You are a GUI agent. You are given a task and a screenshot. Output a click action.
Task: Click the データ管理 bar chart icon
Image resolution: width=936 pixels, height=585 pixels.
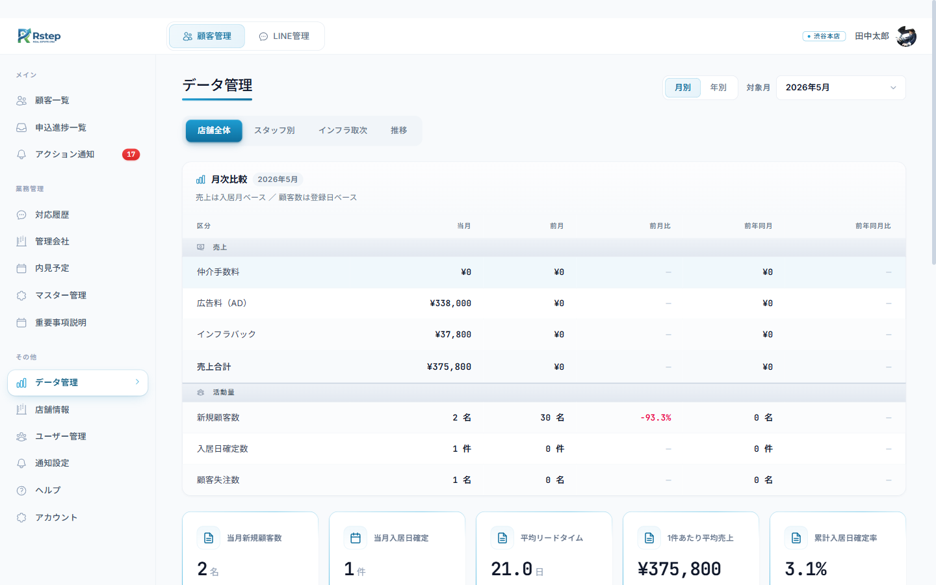[x=21, y=383]
